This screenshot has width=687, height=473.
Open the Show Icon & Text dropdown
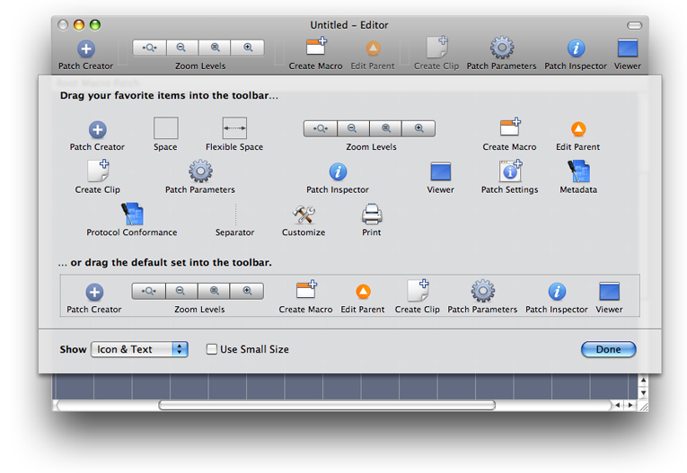pos(139,349)
